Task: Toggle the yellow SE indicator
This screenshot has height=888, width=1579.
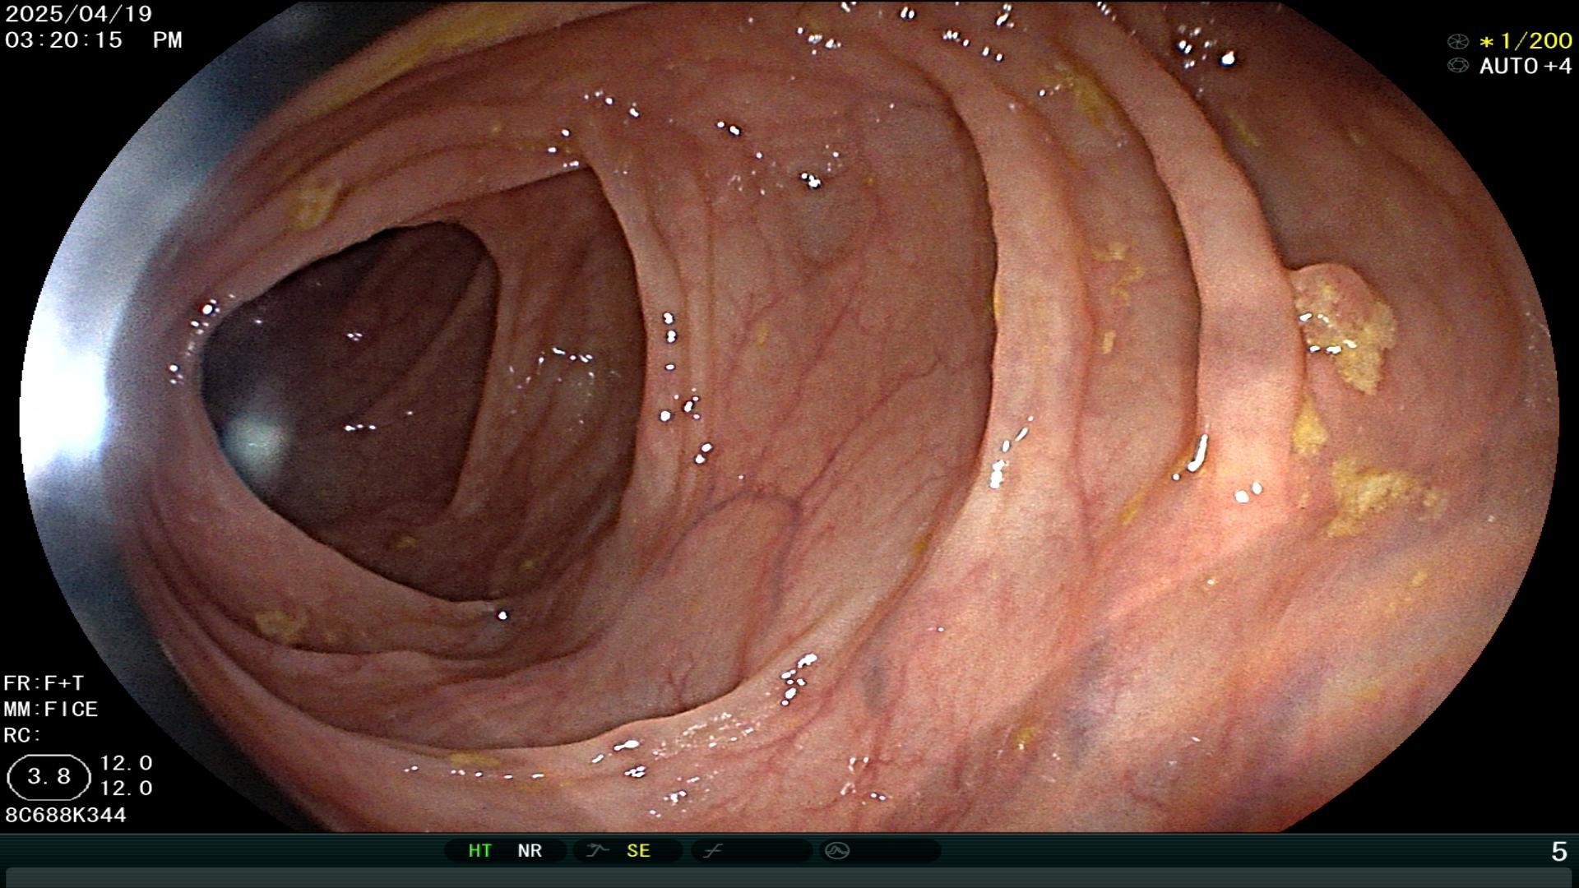Action: pos(638,851)
